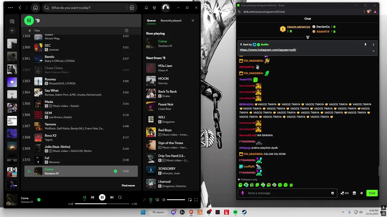
Task: Toggle the queue icon in the player bar
Action: pos(151,200)
